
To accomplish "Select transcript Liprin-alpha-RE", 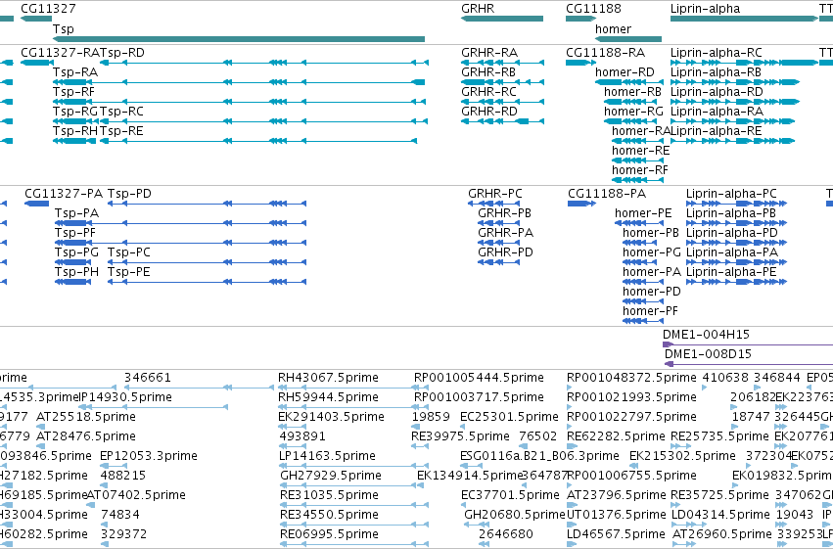I will tap(732, 141).
